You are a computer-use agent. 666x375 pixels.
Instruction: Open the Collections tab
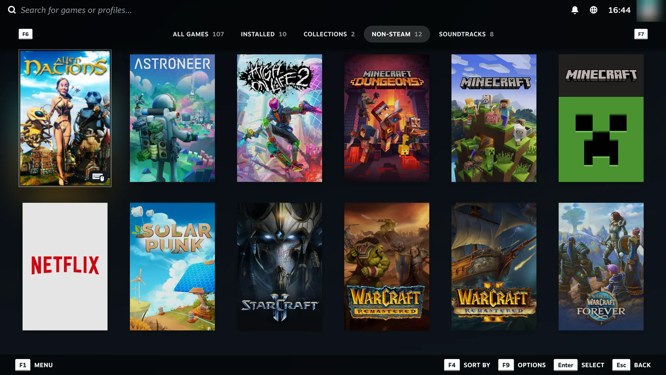tap(329, 34)
